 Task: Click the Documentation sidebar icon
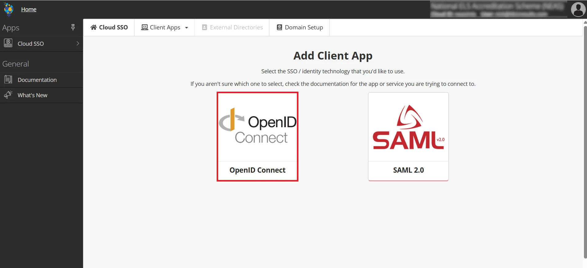click(x=8, y=80)
